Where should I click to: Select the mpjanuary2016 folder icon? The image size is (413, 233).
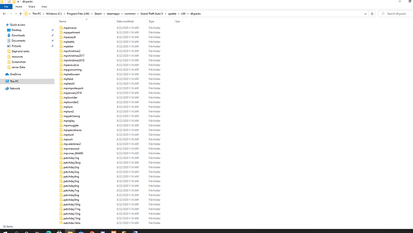61,93
